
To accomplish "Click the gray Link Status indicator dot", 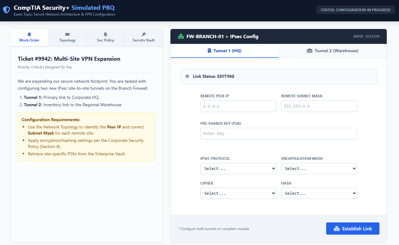I will click(x=187, y=76).
